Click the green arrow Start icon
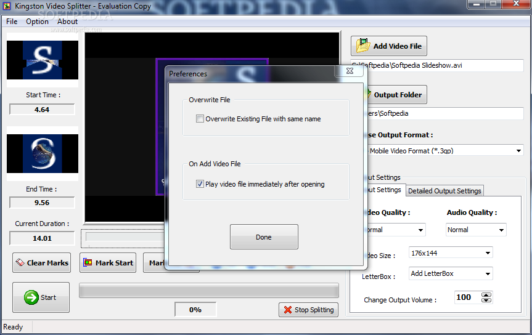 (x=31, y=297)
